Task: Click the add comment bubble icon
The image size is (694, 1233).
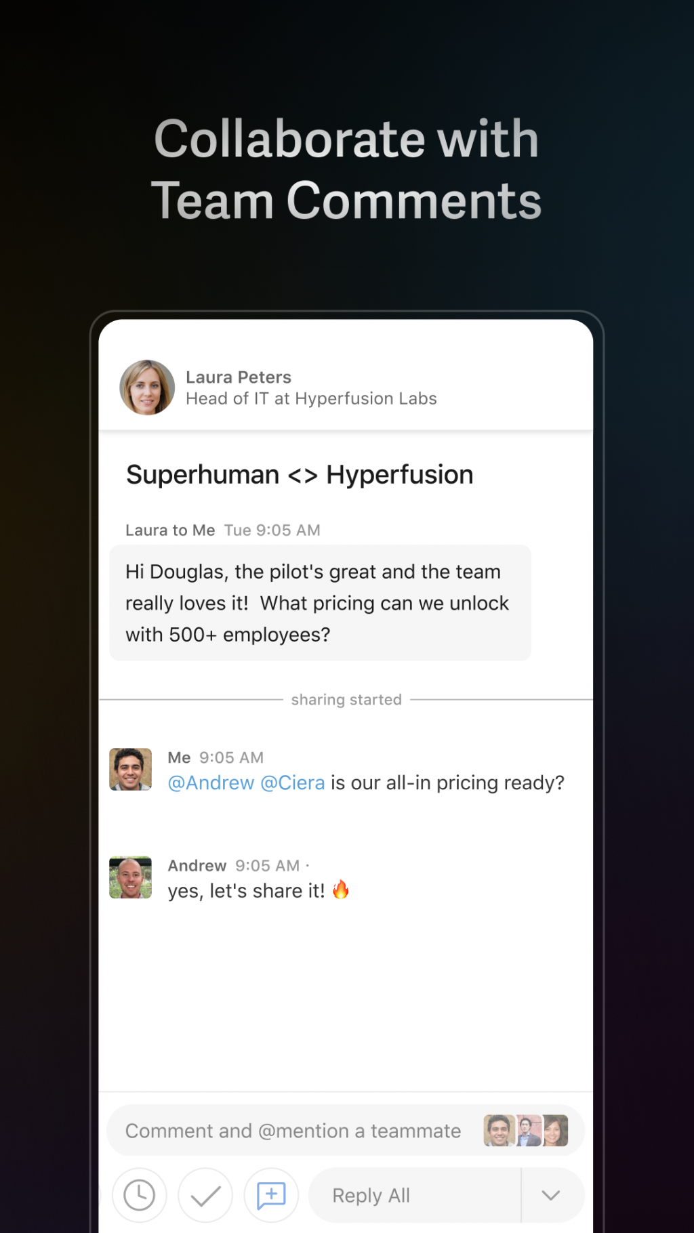Action: [x=271, y=1195]
